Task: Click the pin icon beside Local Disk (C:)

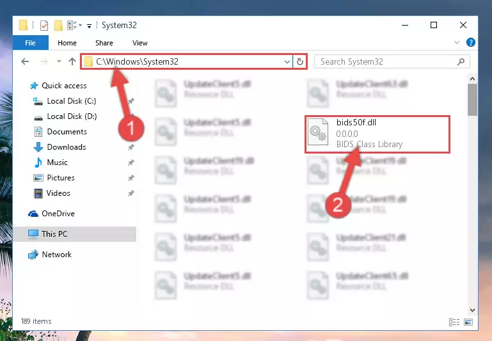Action: point(131,101)
